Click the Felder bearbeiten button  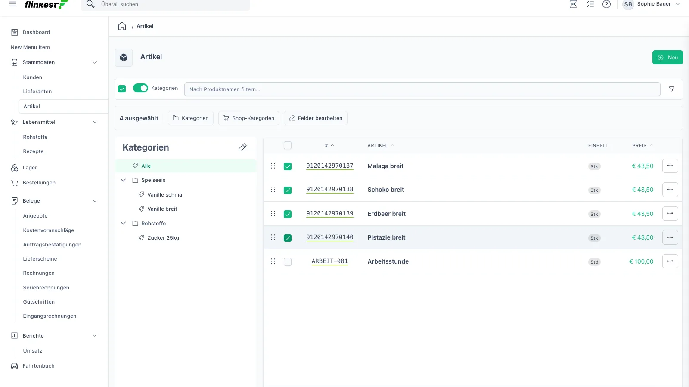316,118
